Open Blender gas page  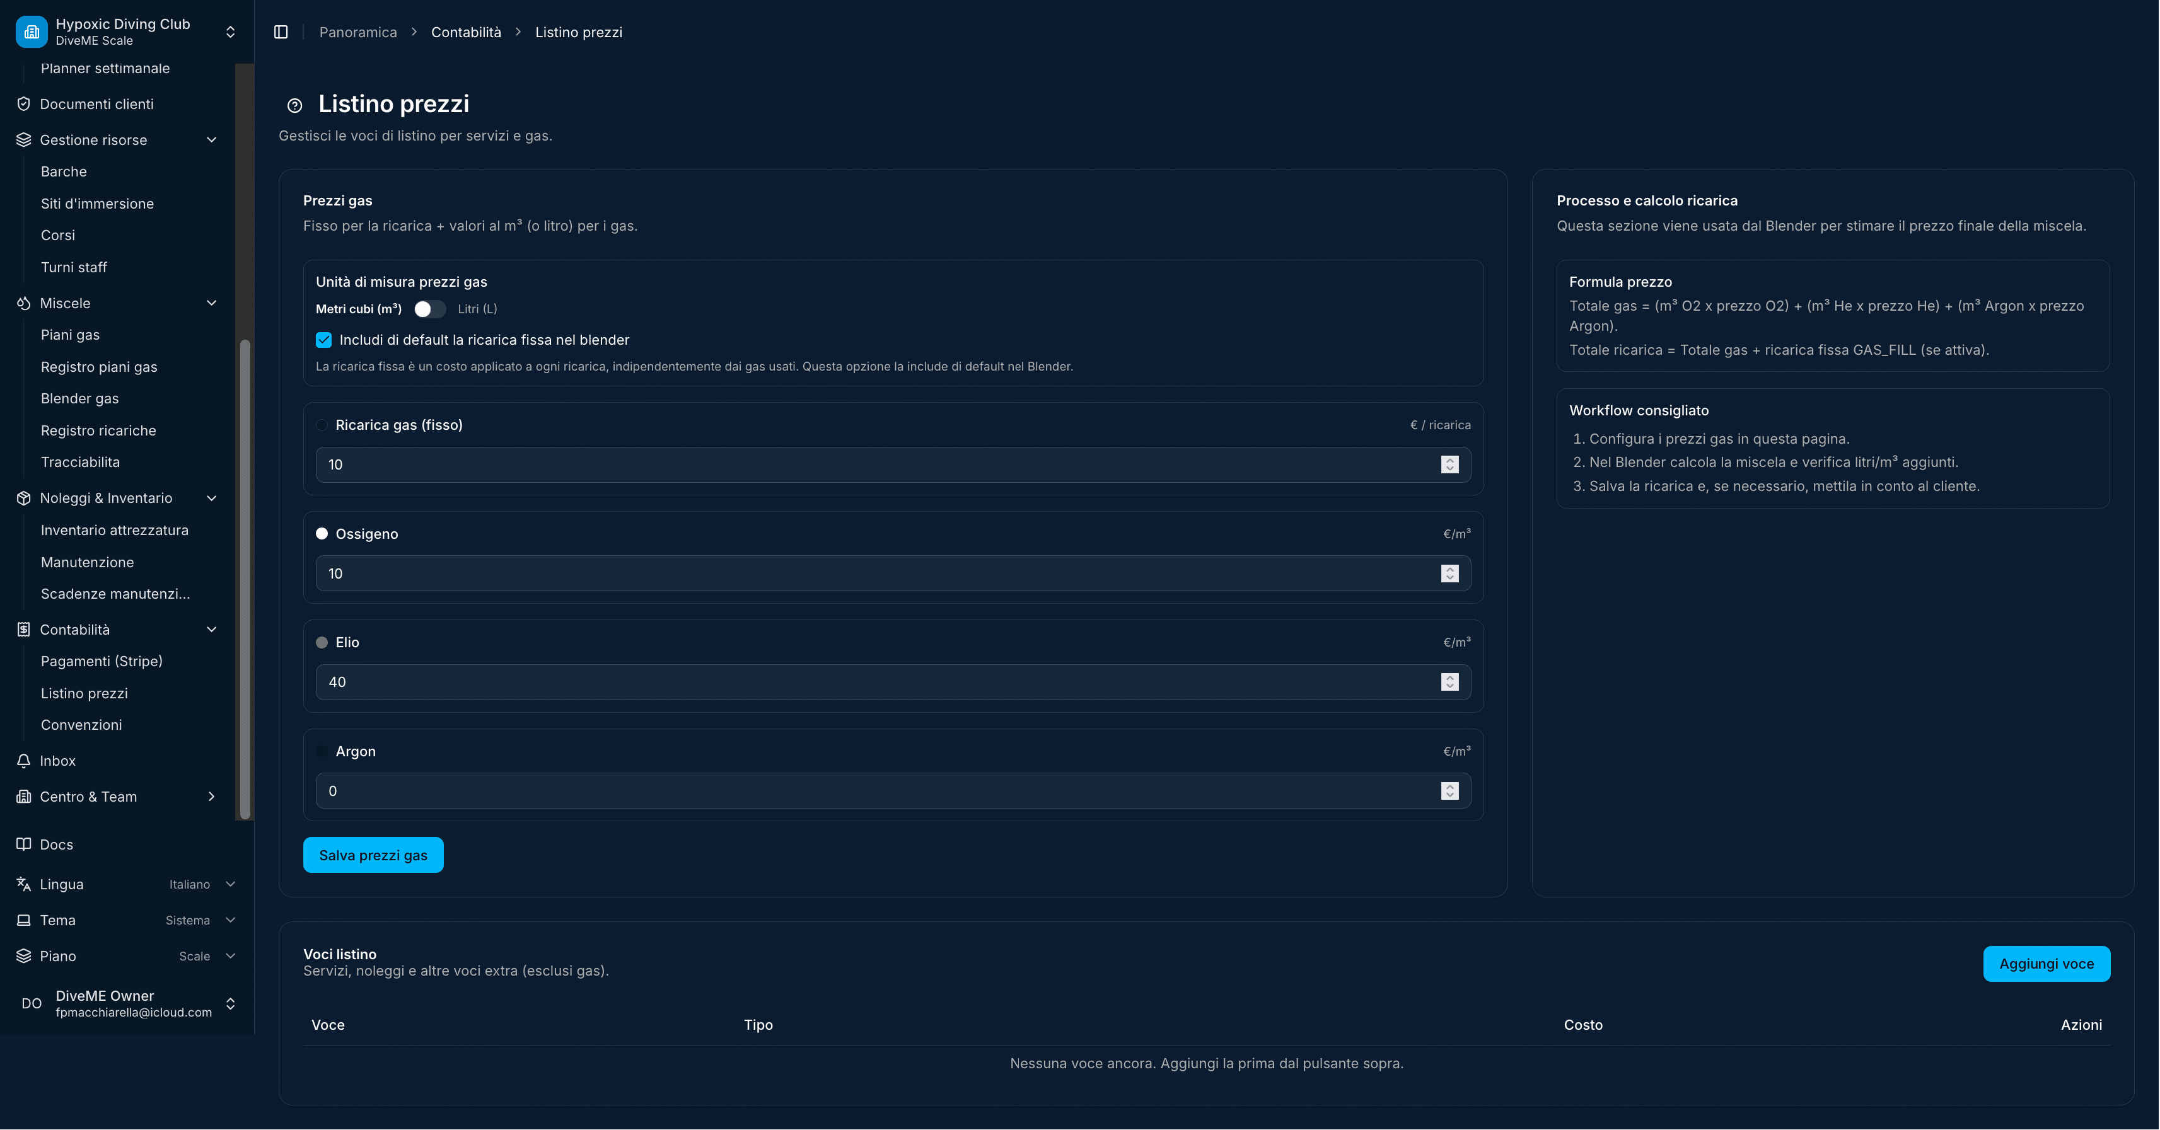(79, 398)
